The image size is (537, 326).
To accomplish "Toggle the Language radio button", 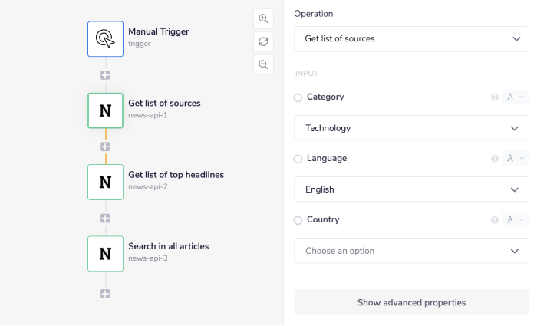I will pyautogui.click(x=298, y=159).
